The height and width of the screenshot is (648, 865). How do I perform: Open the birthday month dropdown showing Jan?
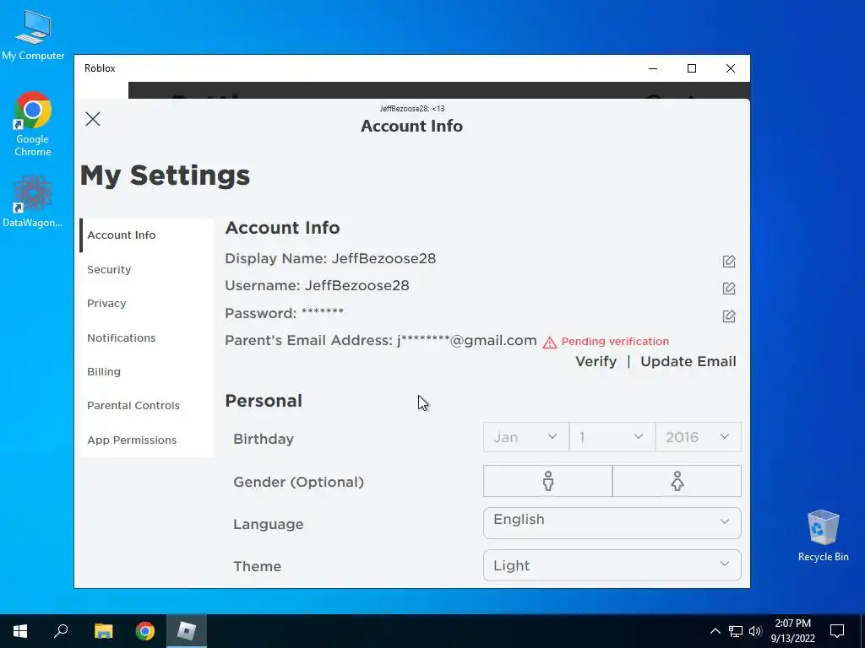pos(525,437)
